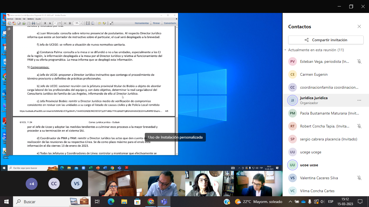Launch Google Chrome from the taskbar
This screenshot has height=207, width=369.
(x=151, y=202)
